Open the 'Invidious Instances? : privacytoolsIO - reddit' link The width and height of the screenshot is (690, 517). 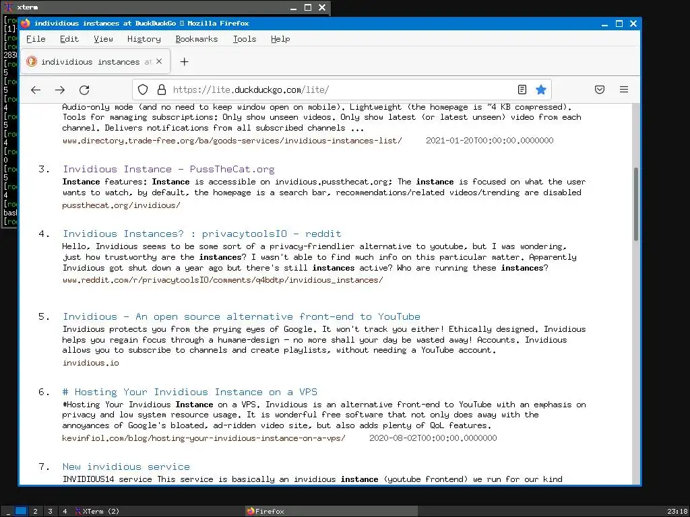(x=202, y=234)
